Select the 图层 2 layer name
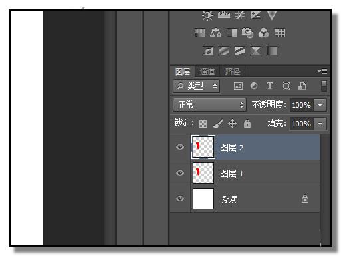341x256 pixels. (232, 148)
